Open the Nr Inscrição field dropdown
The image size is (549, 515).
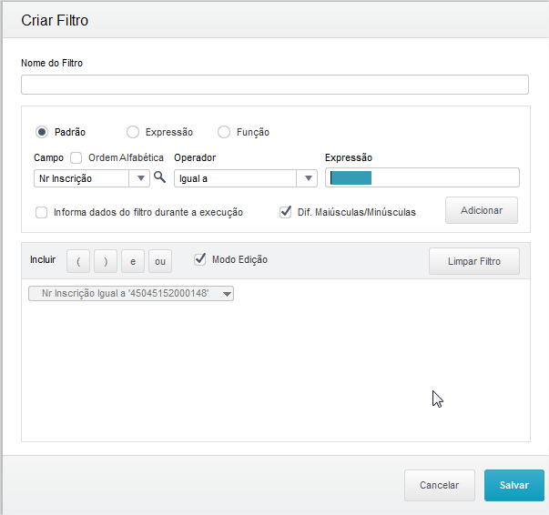pos(142,178)
